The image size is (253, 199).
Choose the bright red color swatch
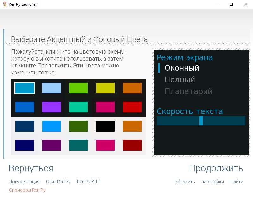[x=132, y=107]
